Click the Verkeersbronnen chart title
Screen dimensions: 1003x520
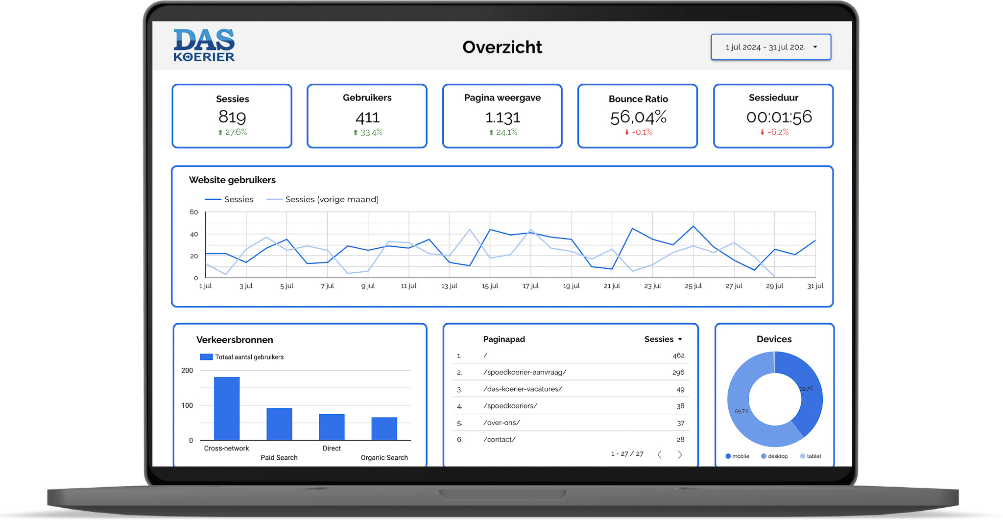pos(235,340)
